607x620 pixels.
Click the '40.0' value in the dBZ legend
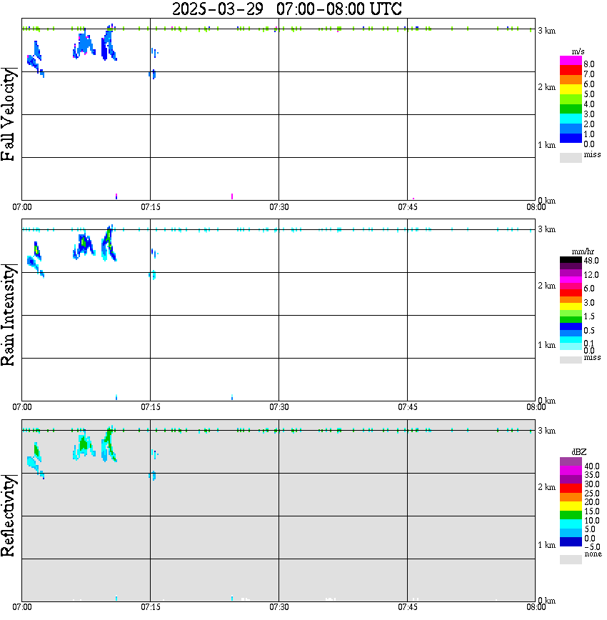point(592,466)
